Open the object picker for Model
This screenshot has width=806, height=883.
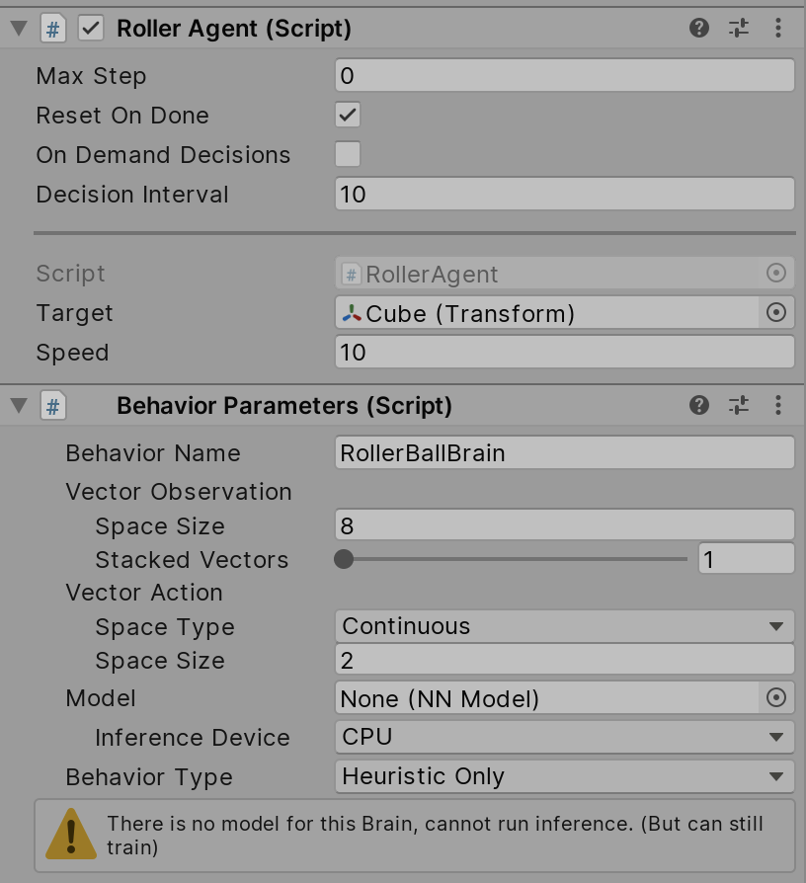(x=776, y=698)
